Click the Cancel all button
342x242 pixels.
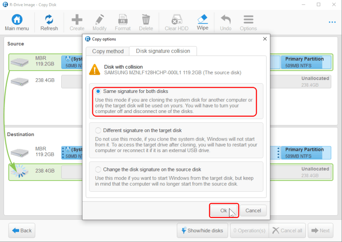click(287, 230)
